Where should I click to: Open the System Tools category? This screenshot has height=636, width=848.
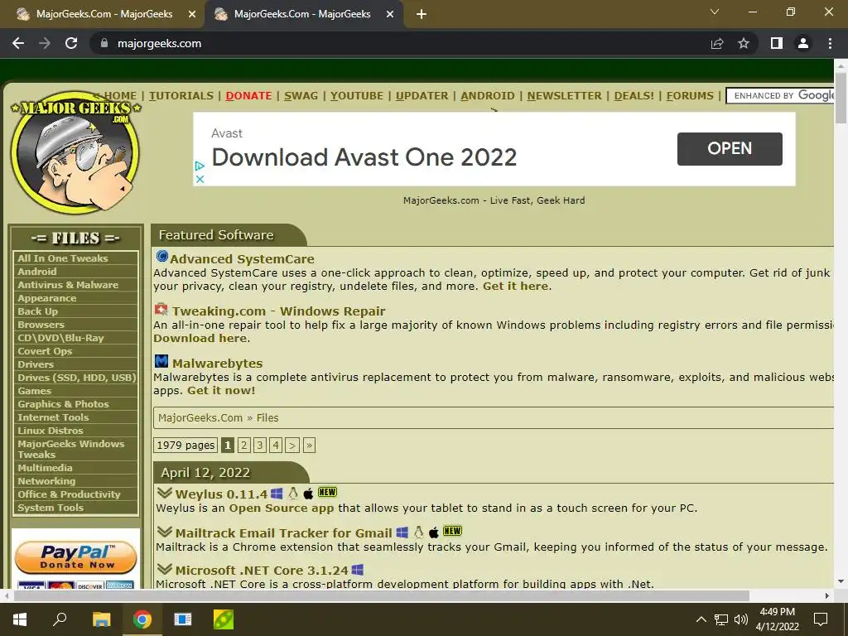click(x=75, y=508)
